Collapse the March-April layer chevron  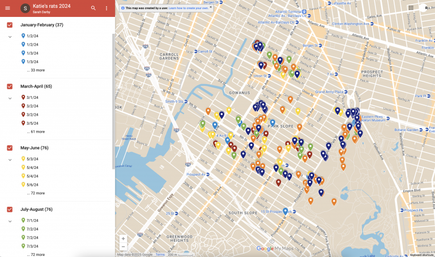pyautogui.click(x=10, y=98)
